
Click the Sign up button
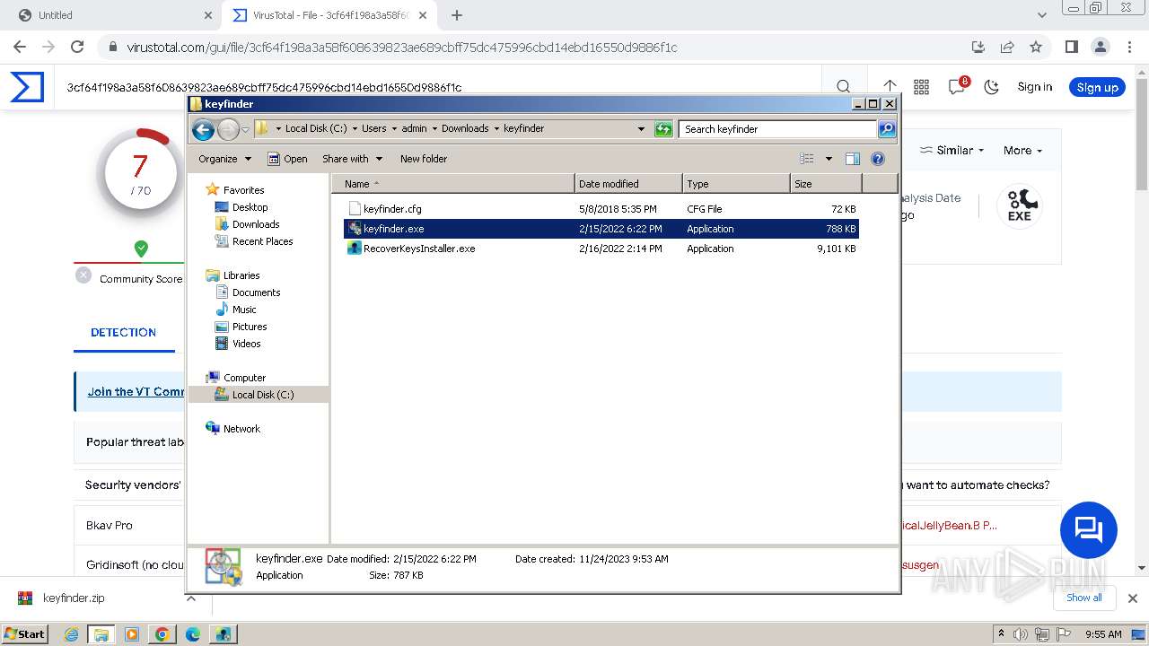[x=1097, y=87]
